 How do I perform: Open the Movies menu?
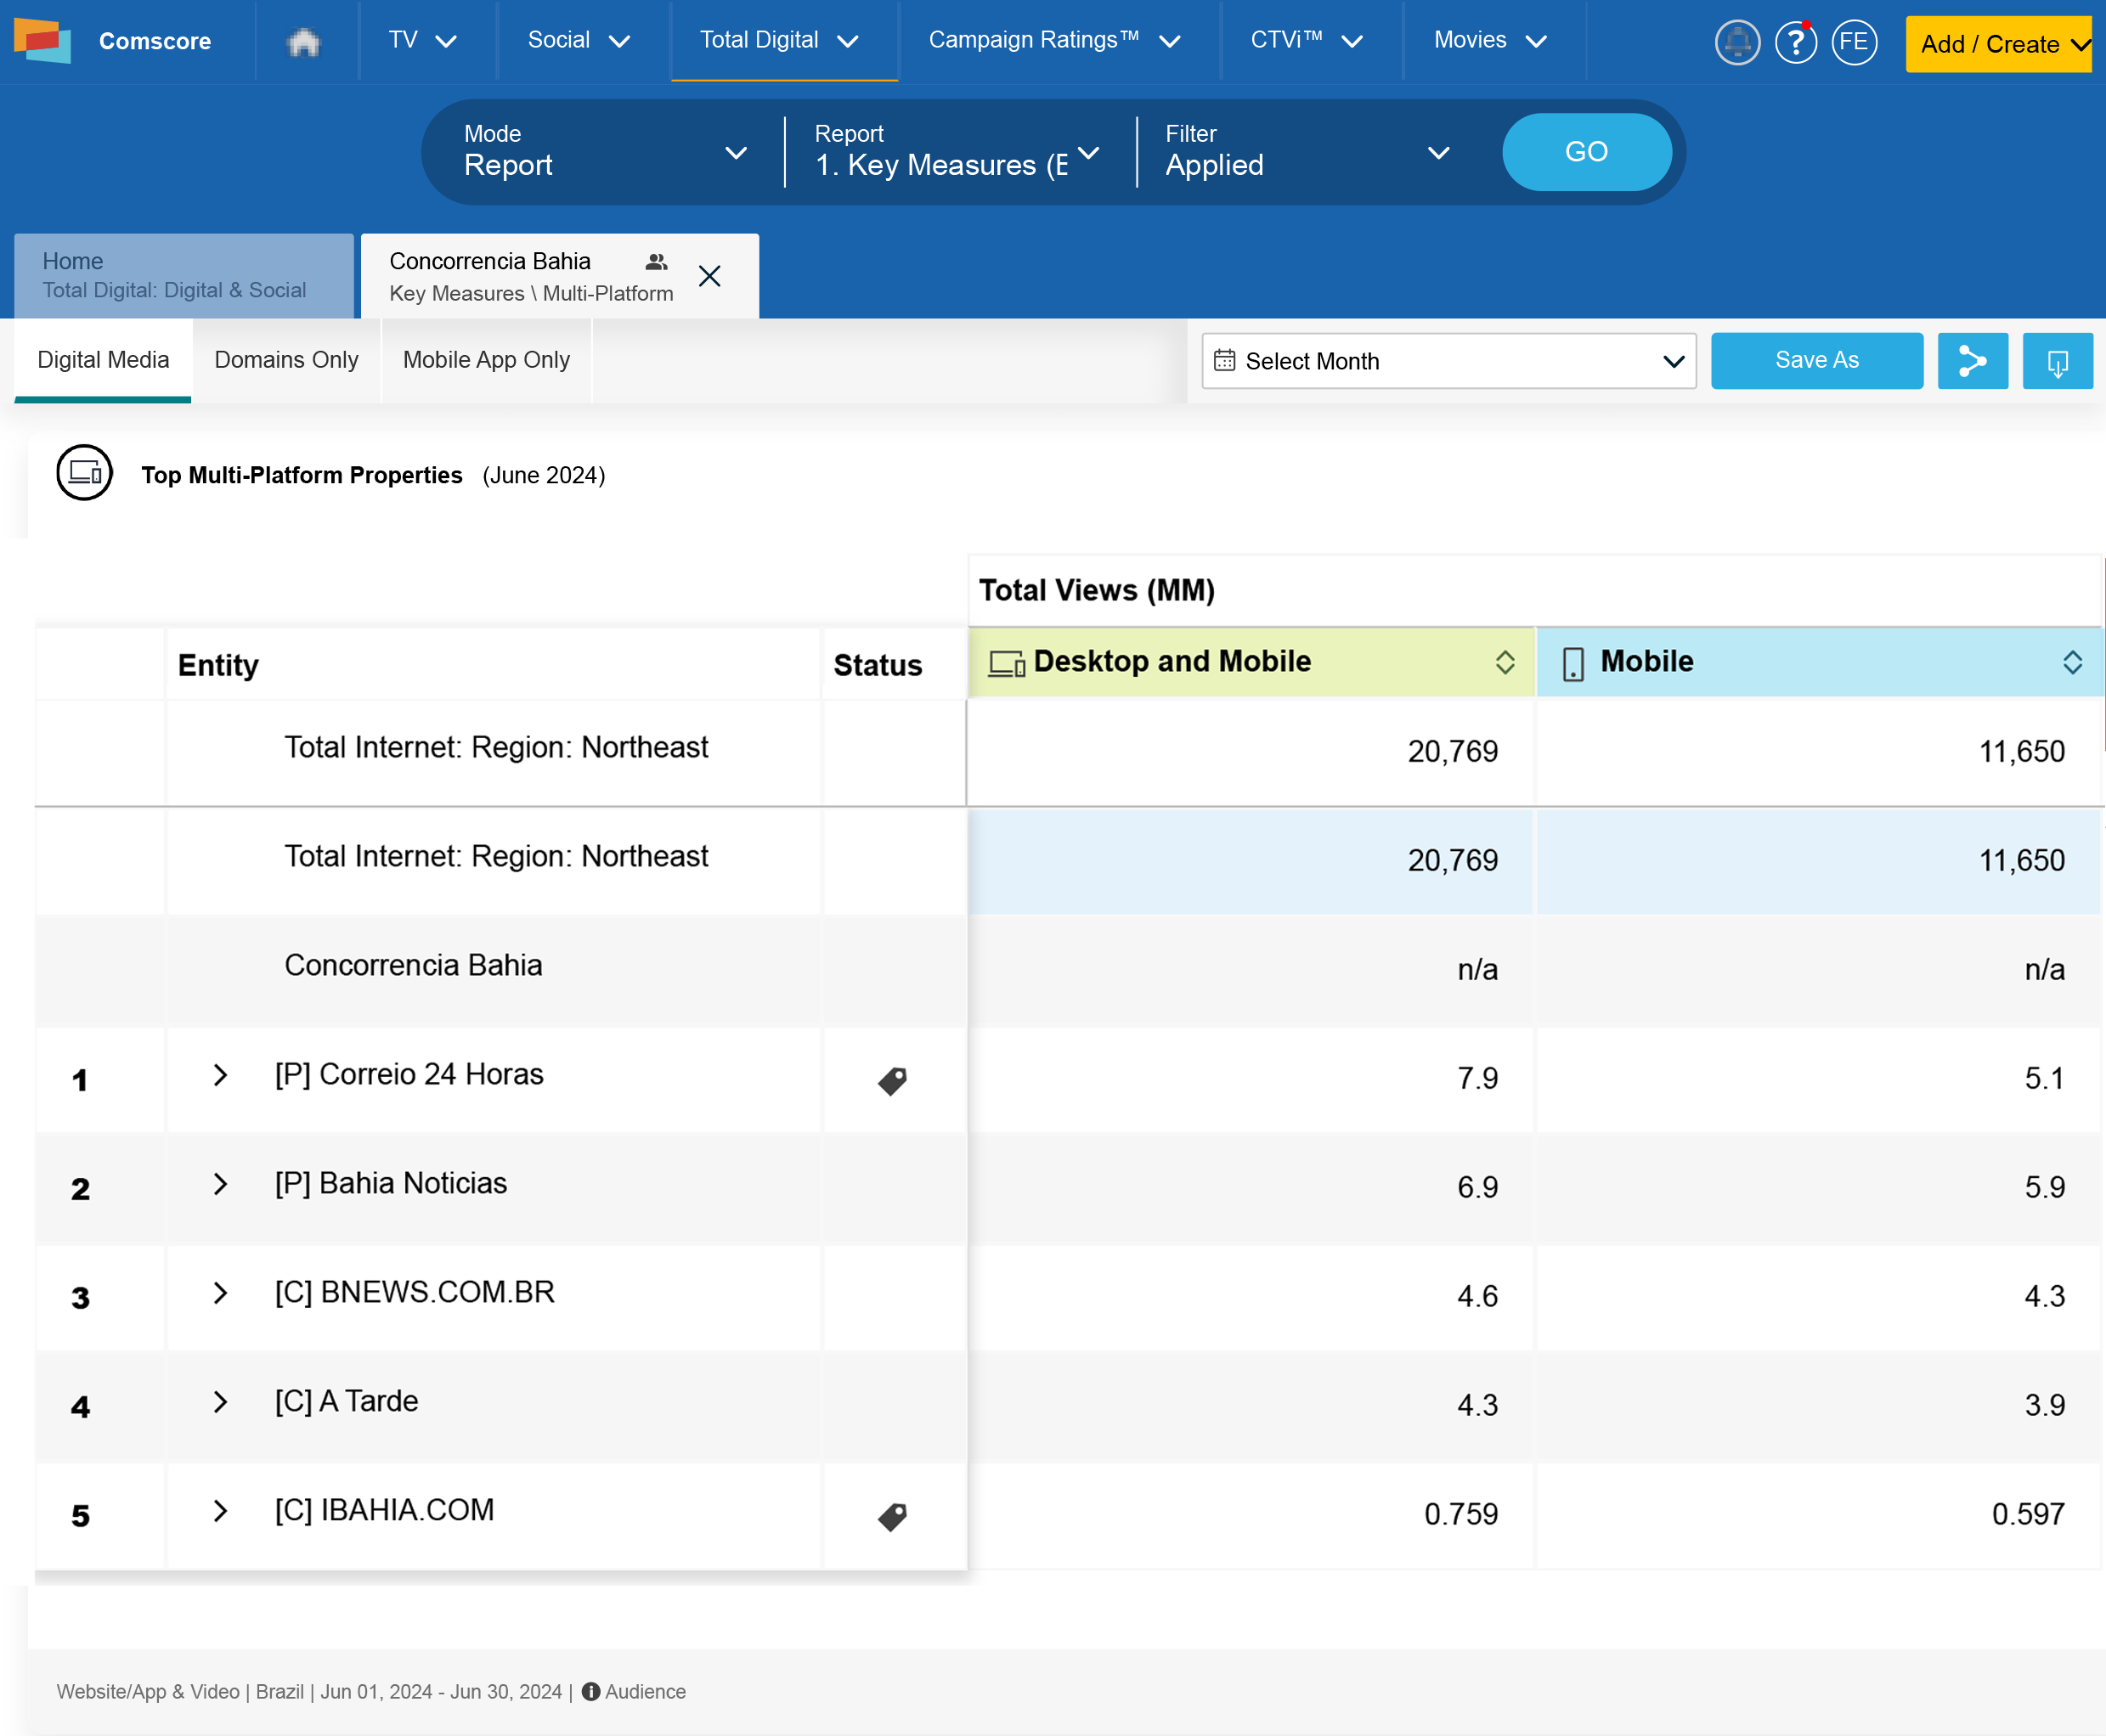[x=1490, y=41]
